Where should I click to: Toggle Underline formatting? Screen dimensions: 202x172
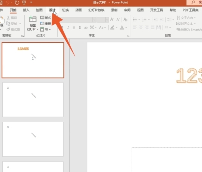(x=74, y=27)
